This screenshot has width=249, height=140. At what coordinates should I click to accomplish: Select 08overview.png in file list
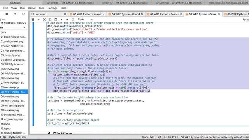(14, 96)
